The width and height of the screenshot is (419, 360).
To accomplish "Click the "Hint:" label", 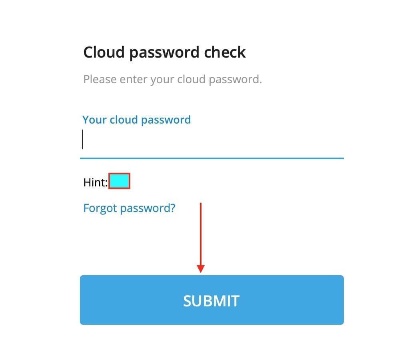I will coord(96,183).
